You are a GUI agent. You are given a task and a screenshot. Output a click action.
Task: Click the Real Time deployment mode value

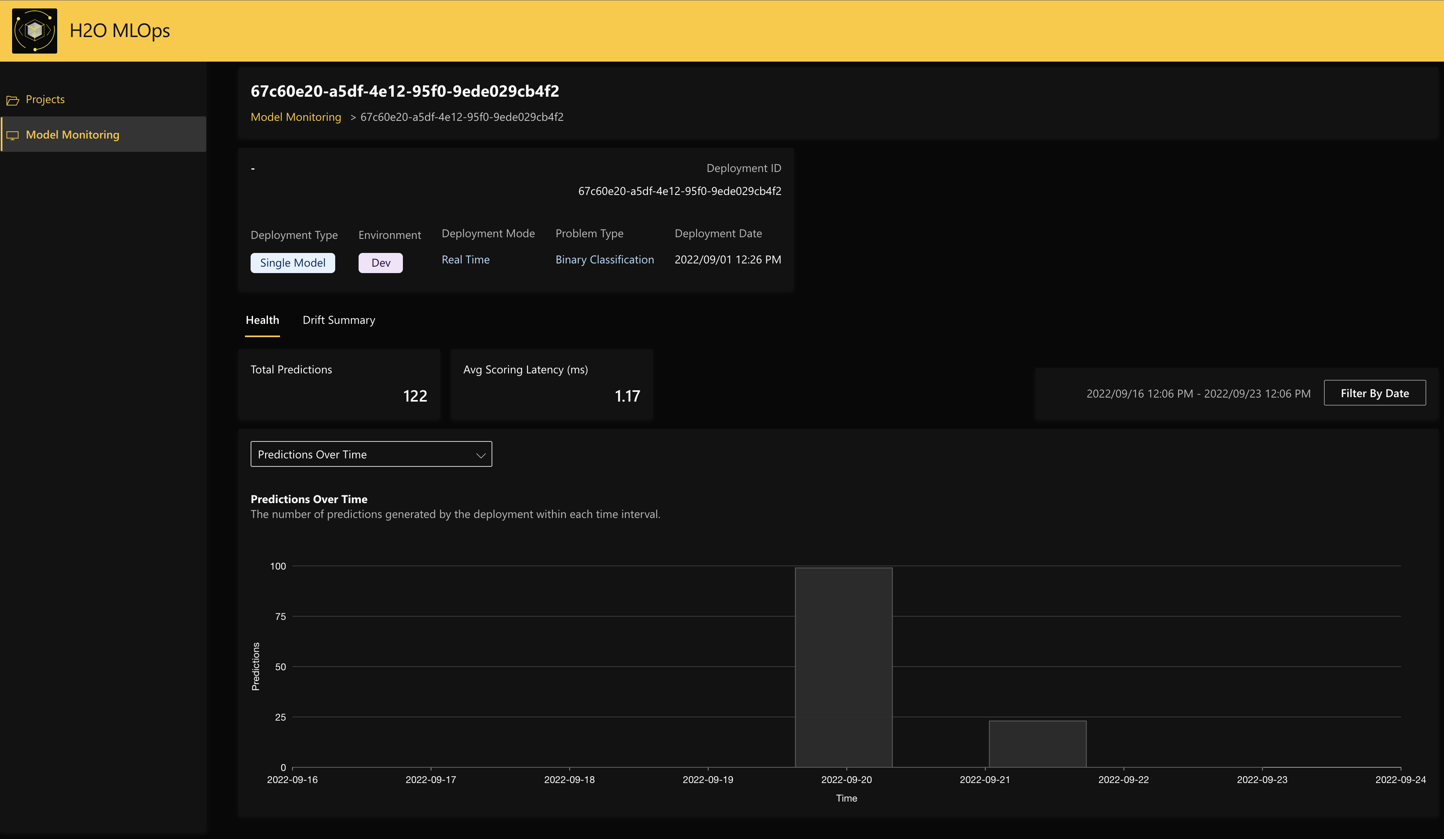click(465, 259)
